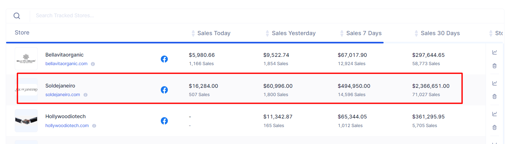View sales chart for Soldejaneiro
This screenshot has width=507, height=144.
pos(495,83)
